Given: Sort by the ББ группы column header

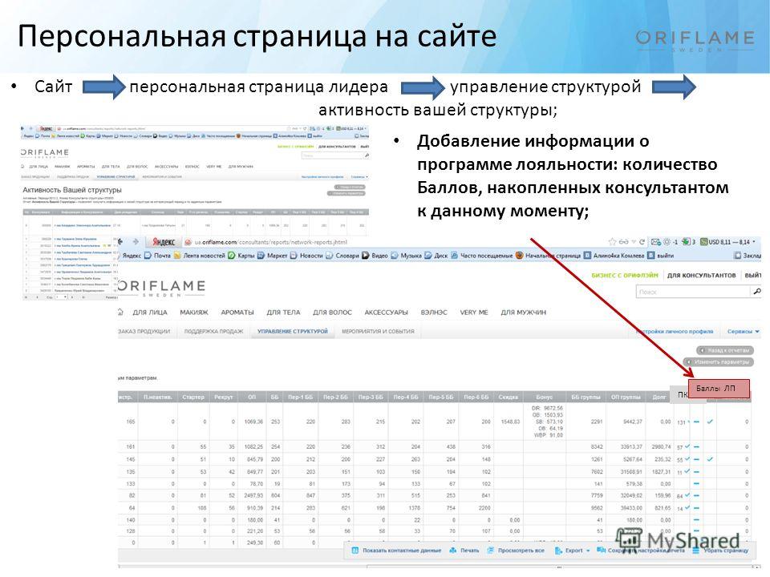Looking at the screenshot, I should pos(586,397).
